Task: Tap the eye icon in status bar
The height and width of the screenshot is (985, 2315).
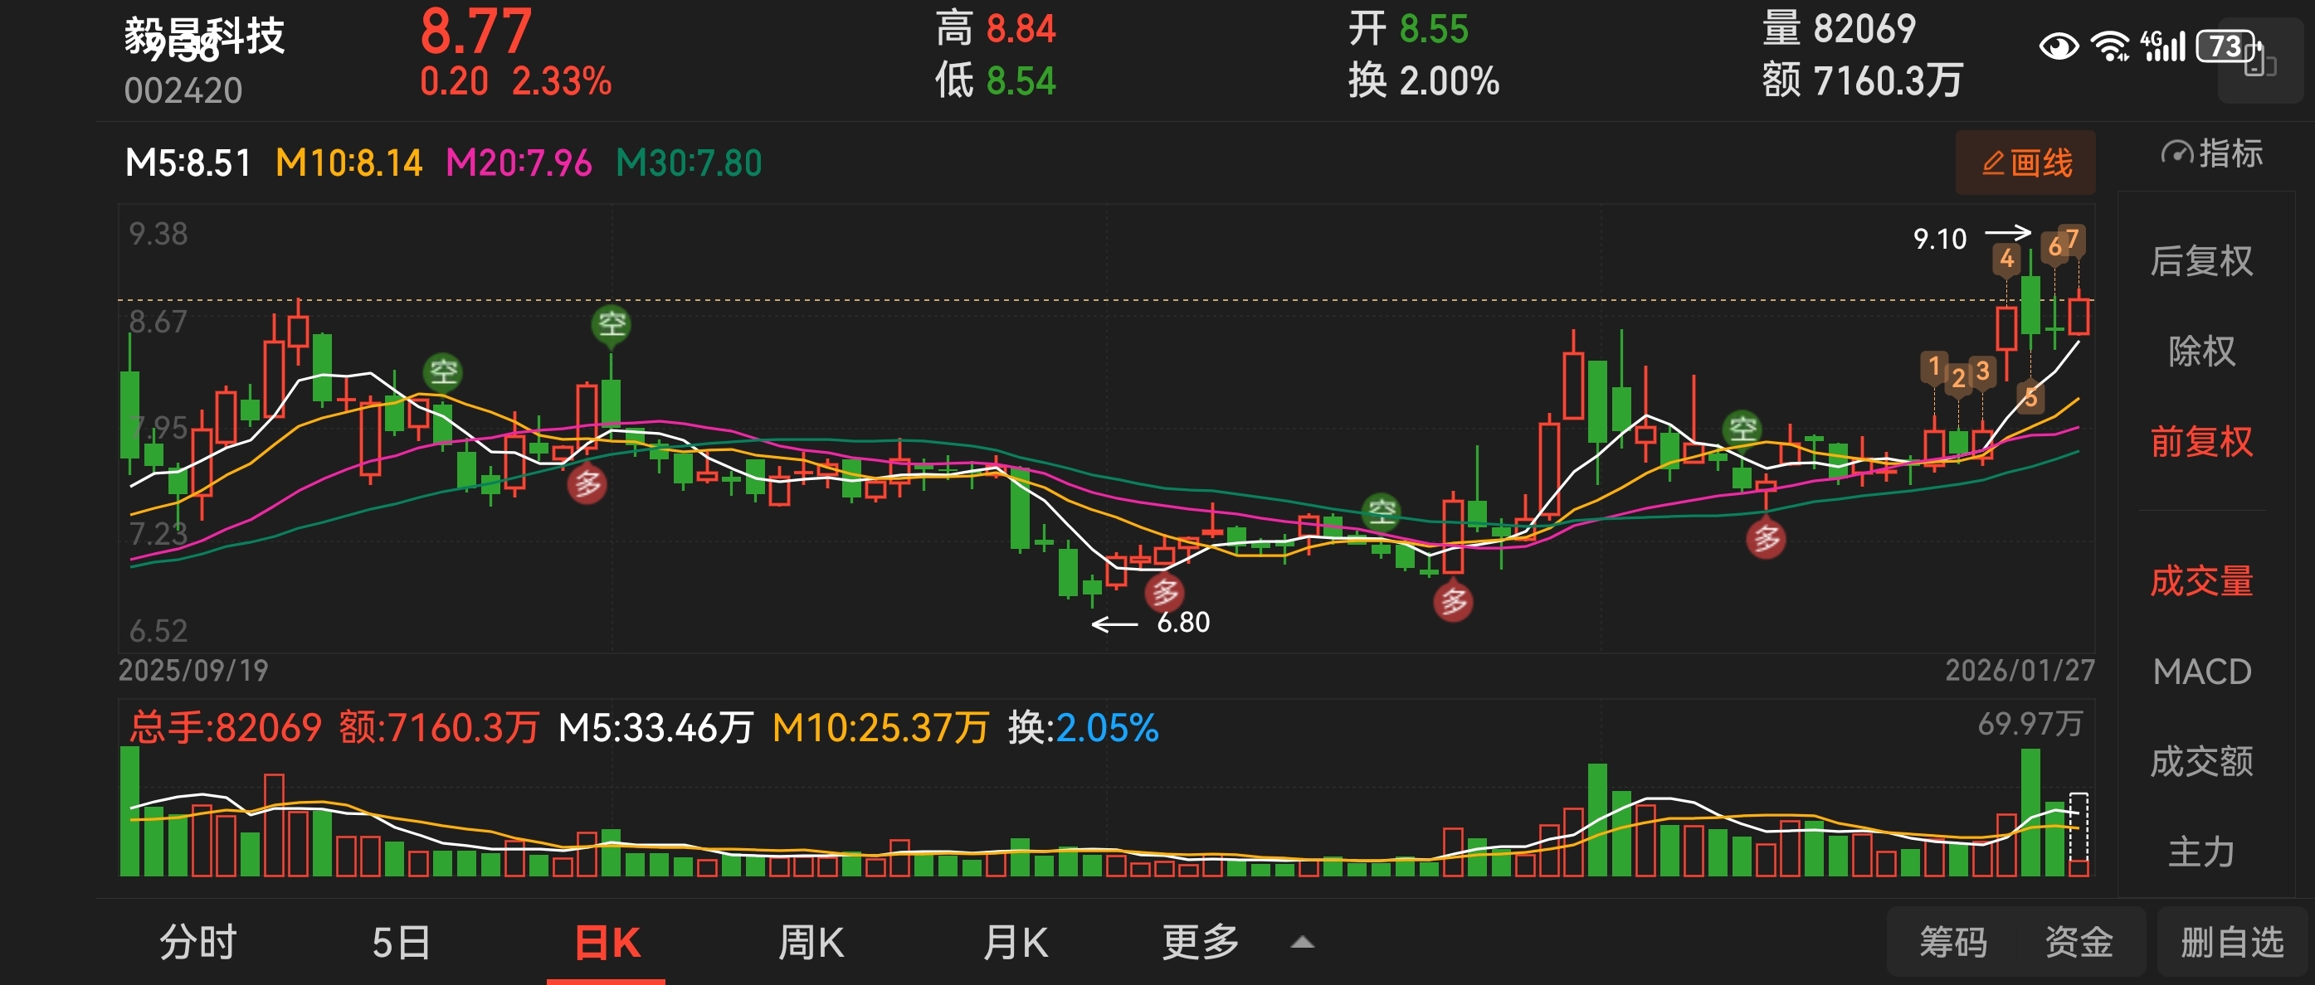Action: tap(2058, 46)
